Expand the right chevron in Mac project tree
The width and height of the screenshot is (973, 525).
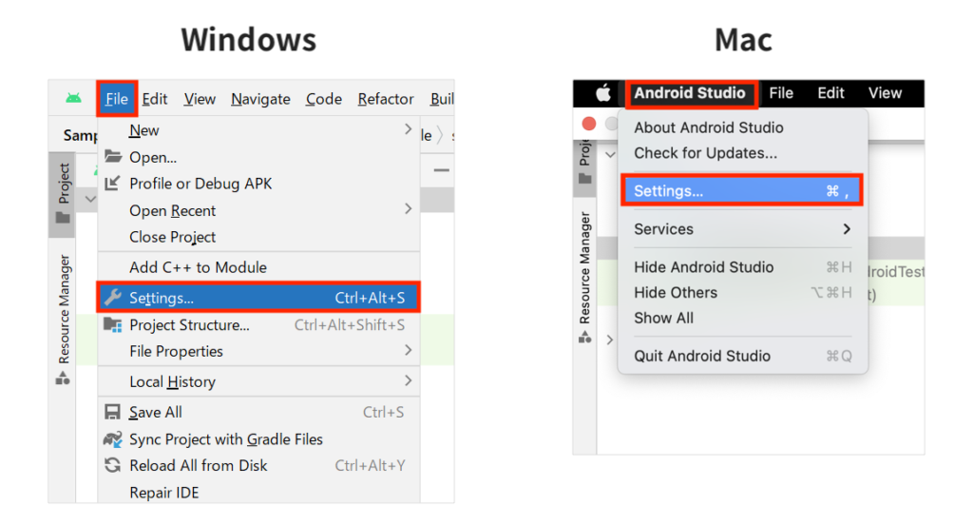tap(610, 340)
